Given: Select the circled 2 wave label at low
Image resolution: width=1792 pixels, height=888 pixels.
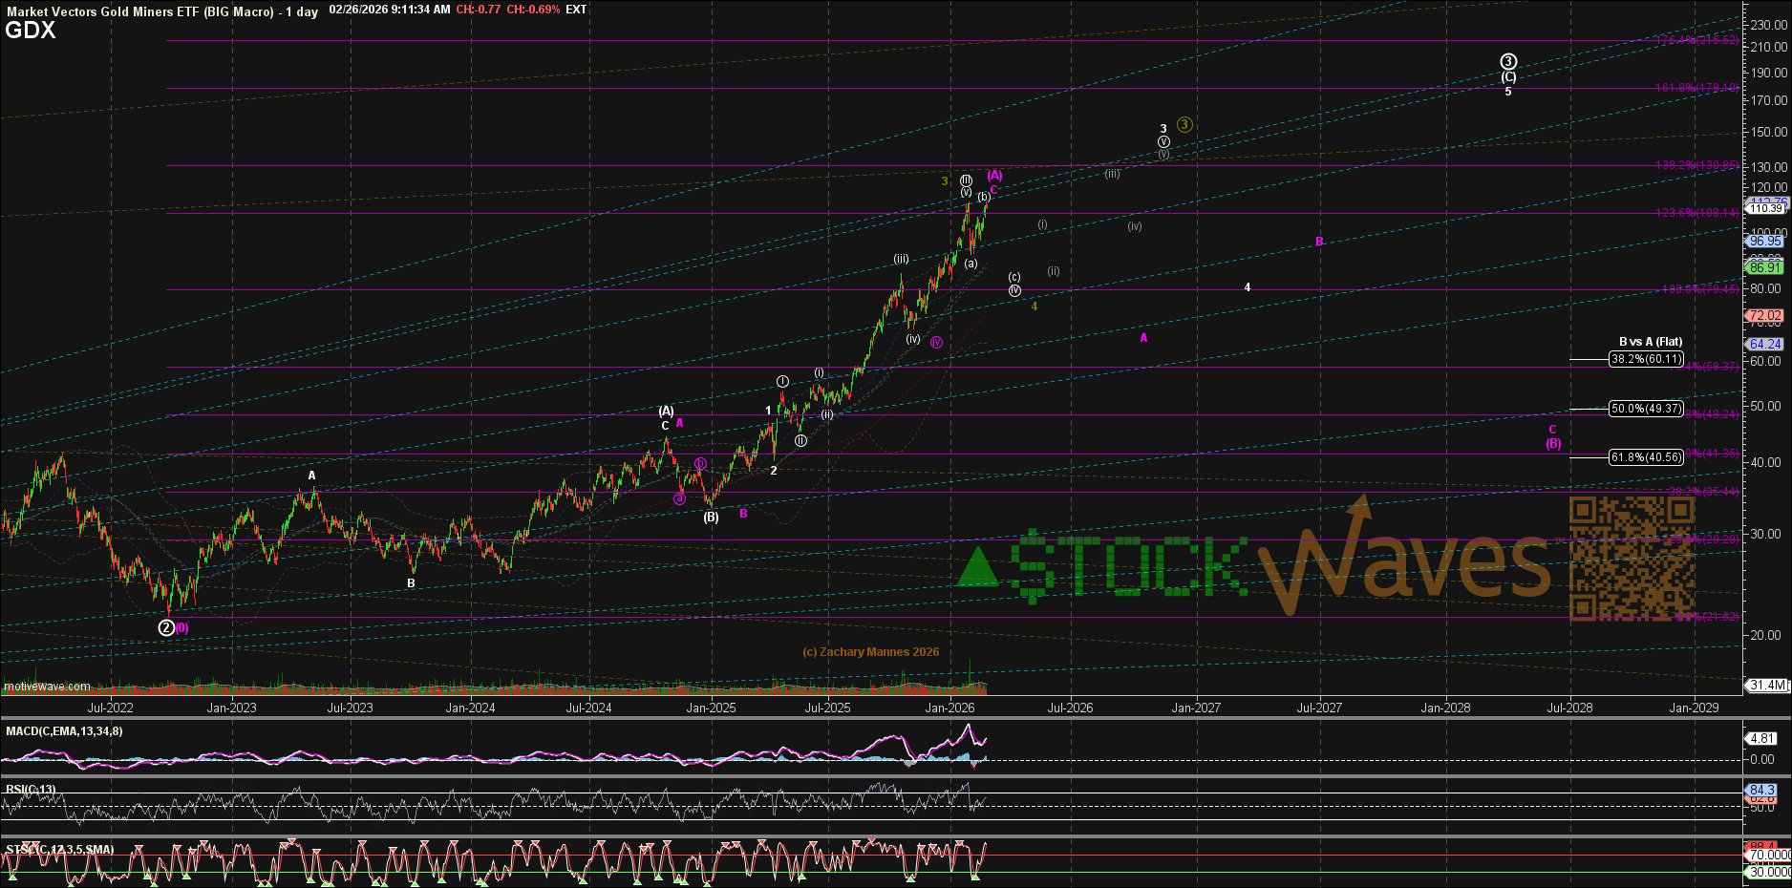Looking at the screenshot, I should tap(166, 627).
